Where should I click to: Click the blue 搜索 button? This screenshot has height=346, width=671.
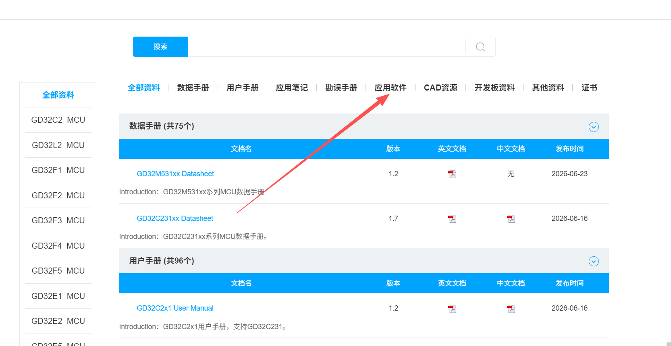(160, 47)
